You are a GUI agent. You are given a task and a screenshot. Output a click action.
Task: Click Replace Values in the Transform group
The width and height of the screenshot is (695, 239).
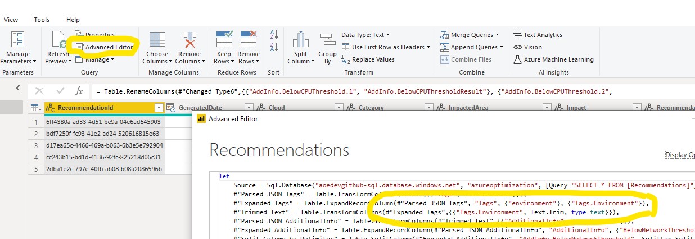[x=368, y=59]
